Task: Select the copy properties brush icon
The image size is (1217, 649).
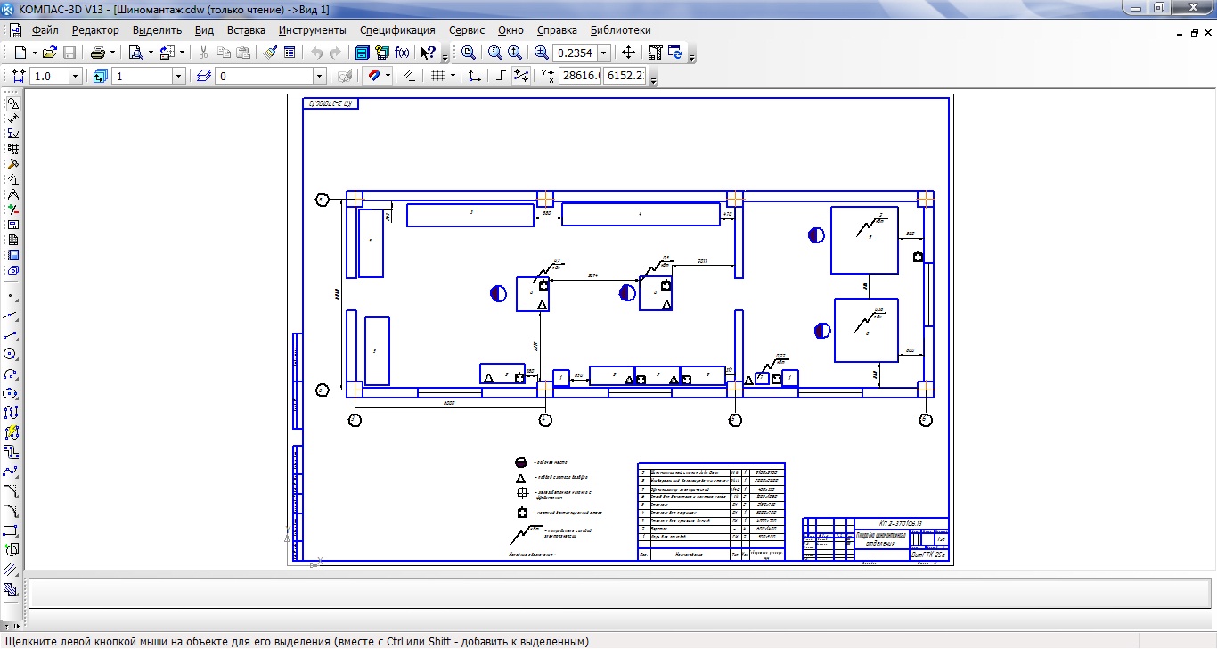Action: point(271,53)
